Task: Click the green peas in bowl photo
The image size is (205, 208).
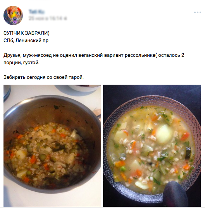Action: point(123,169)
